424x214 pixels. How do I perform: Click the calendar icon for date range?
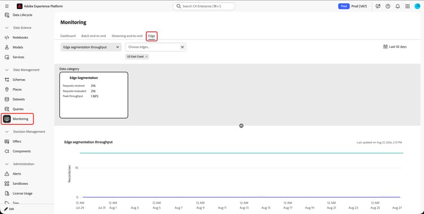(386, 47)
